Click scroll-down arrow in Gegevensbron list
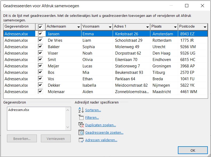This screenshot has width=211, height=157. [68, 127]
